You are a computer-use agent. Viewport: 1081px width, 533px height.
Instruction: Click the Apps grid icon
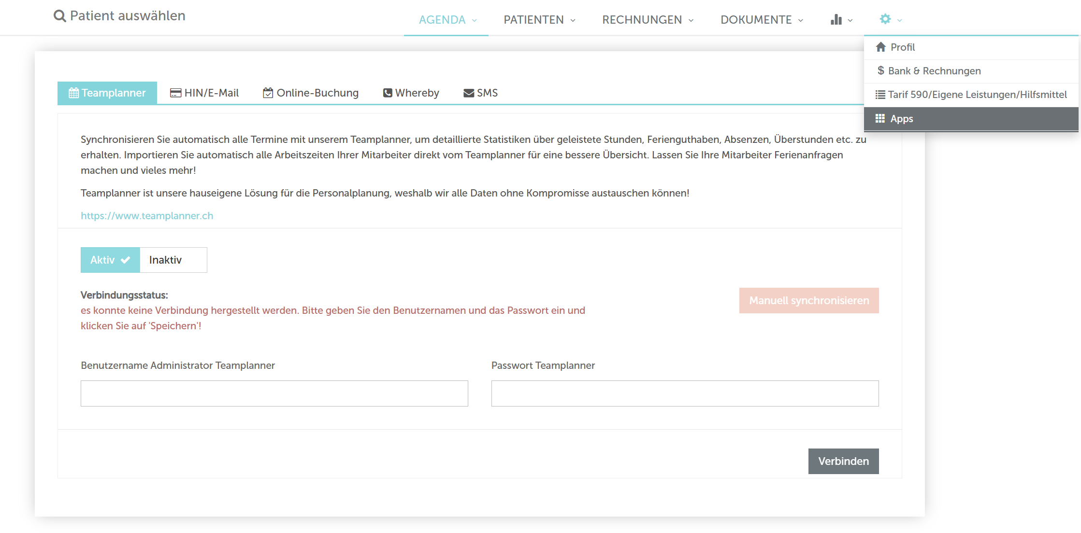pyautogui.click(x=880, y=119)
